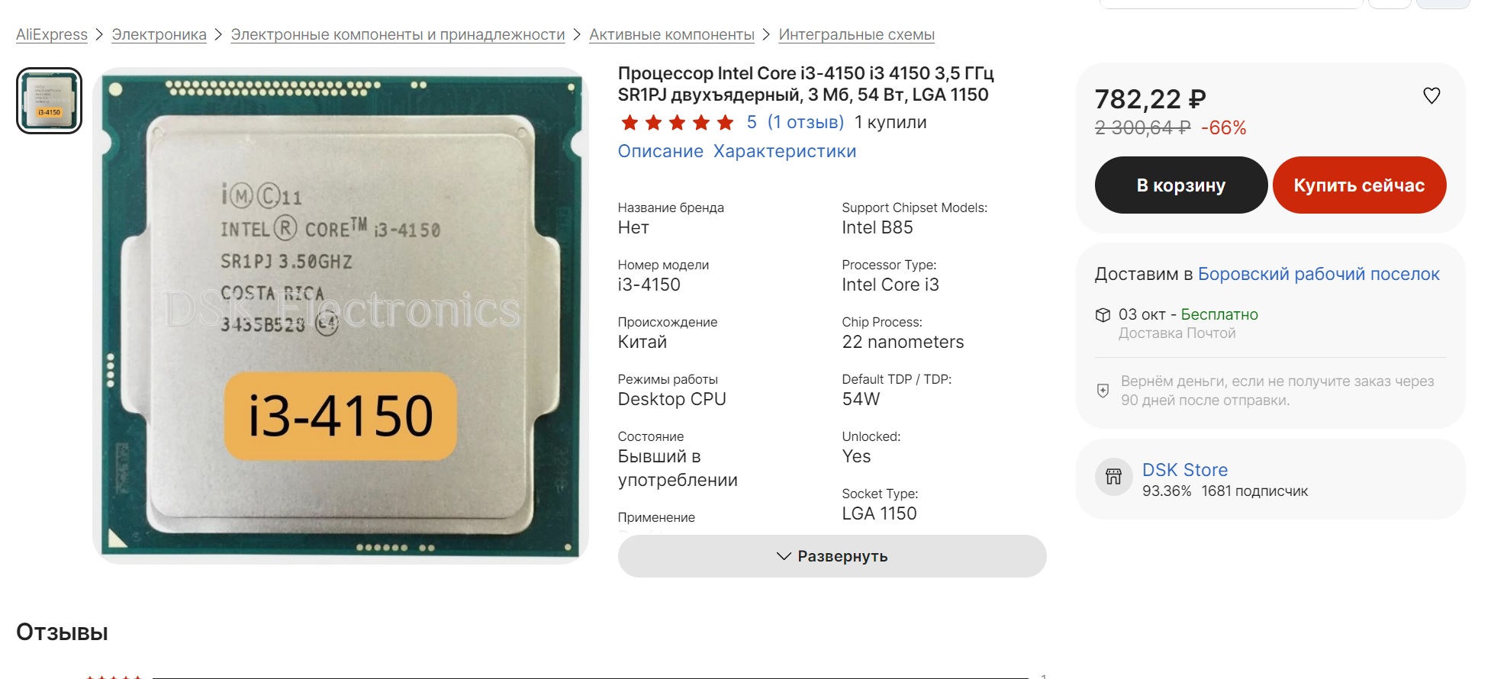Open Электроника breadcrumb category

[159, 34]
